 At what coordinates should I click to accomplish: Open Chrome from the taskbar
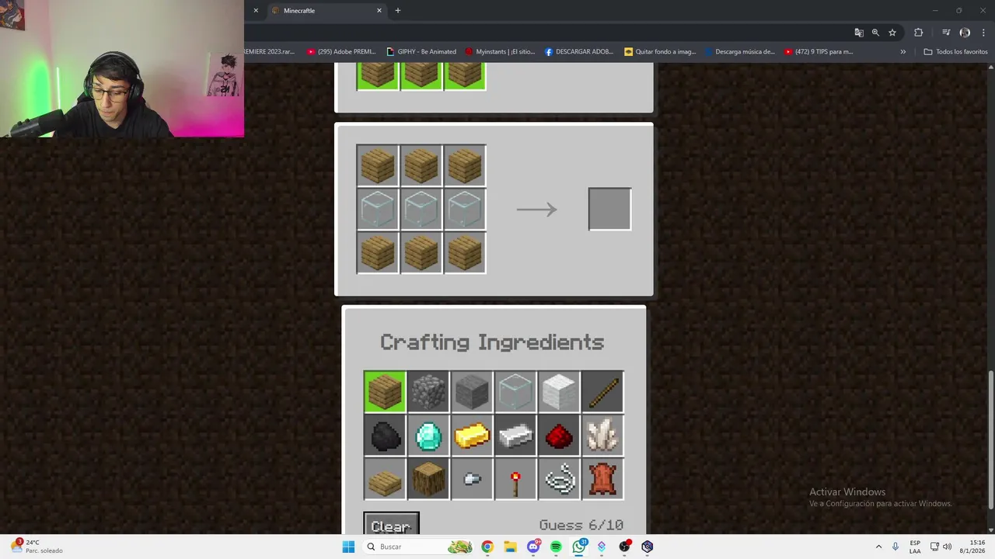point(487,547)
